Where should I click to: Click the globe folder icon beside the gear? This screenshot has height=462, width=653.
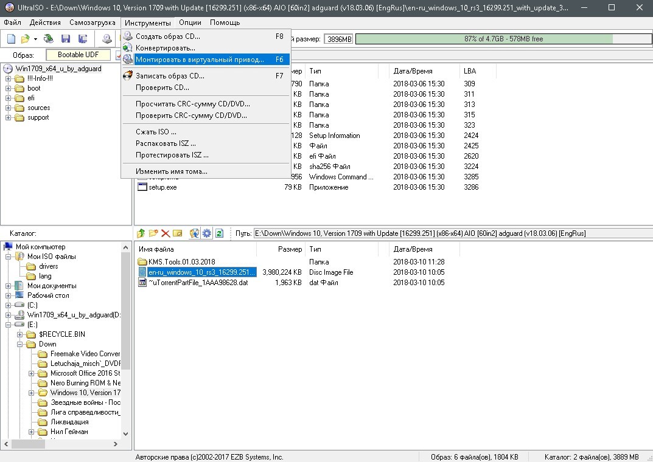coord(194,233)
